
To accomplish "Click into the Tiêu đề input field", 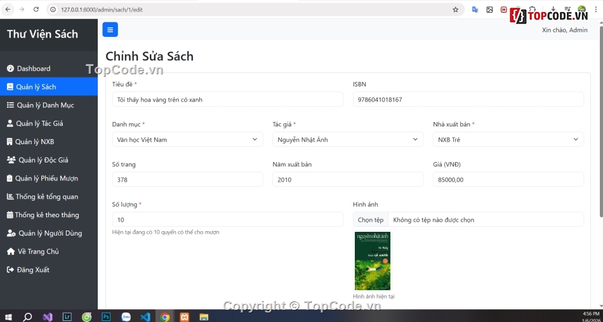I will click(x=228, y=99).
